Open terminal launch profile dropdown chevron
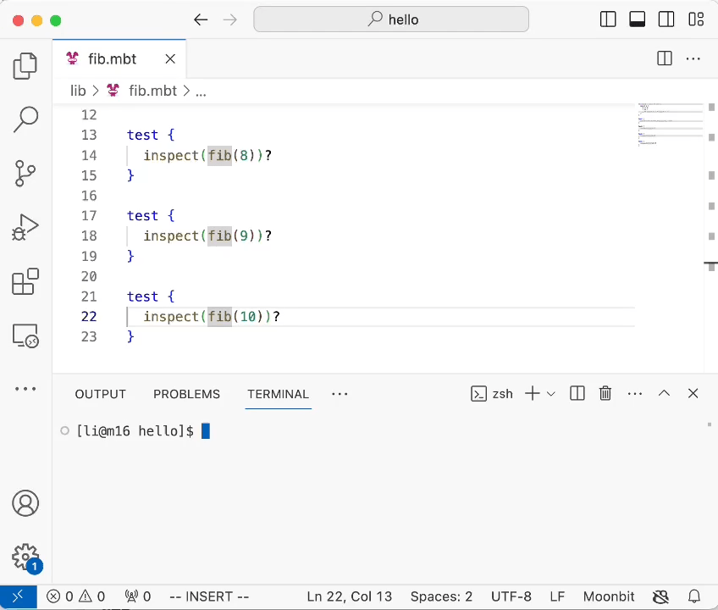Image resolution: width=718 pixels, height=610 pixels. (x=550, y=393)
